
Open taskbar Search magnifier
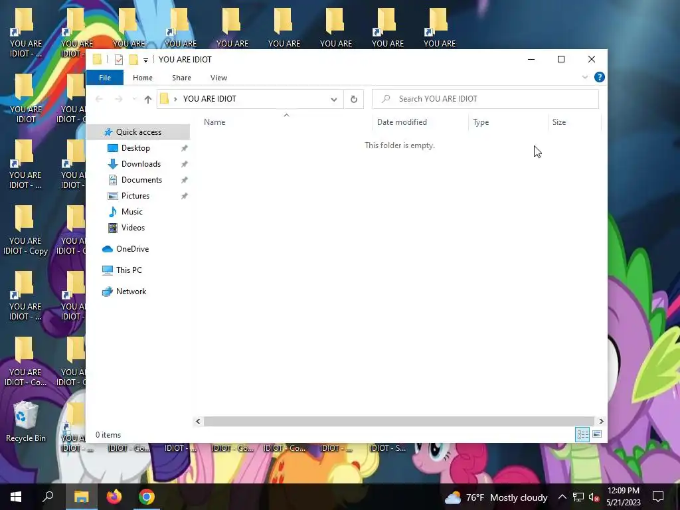48,497
